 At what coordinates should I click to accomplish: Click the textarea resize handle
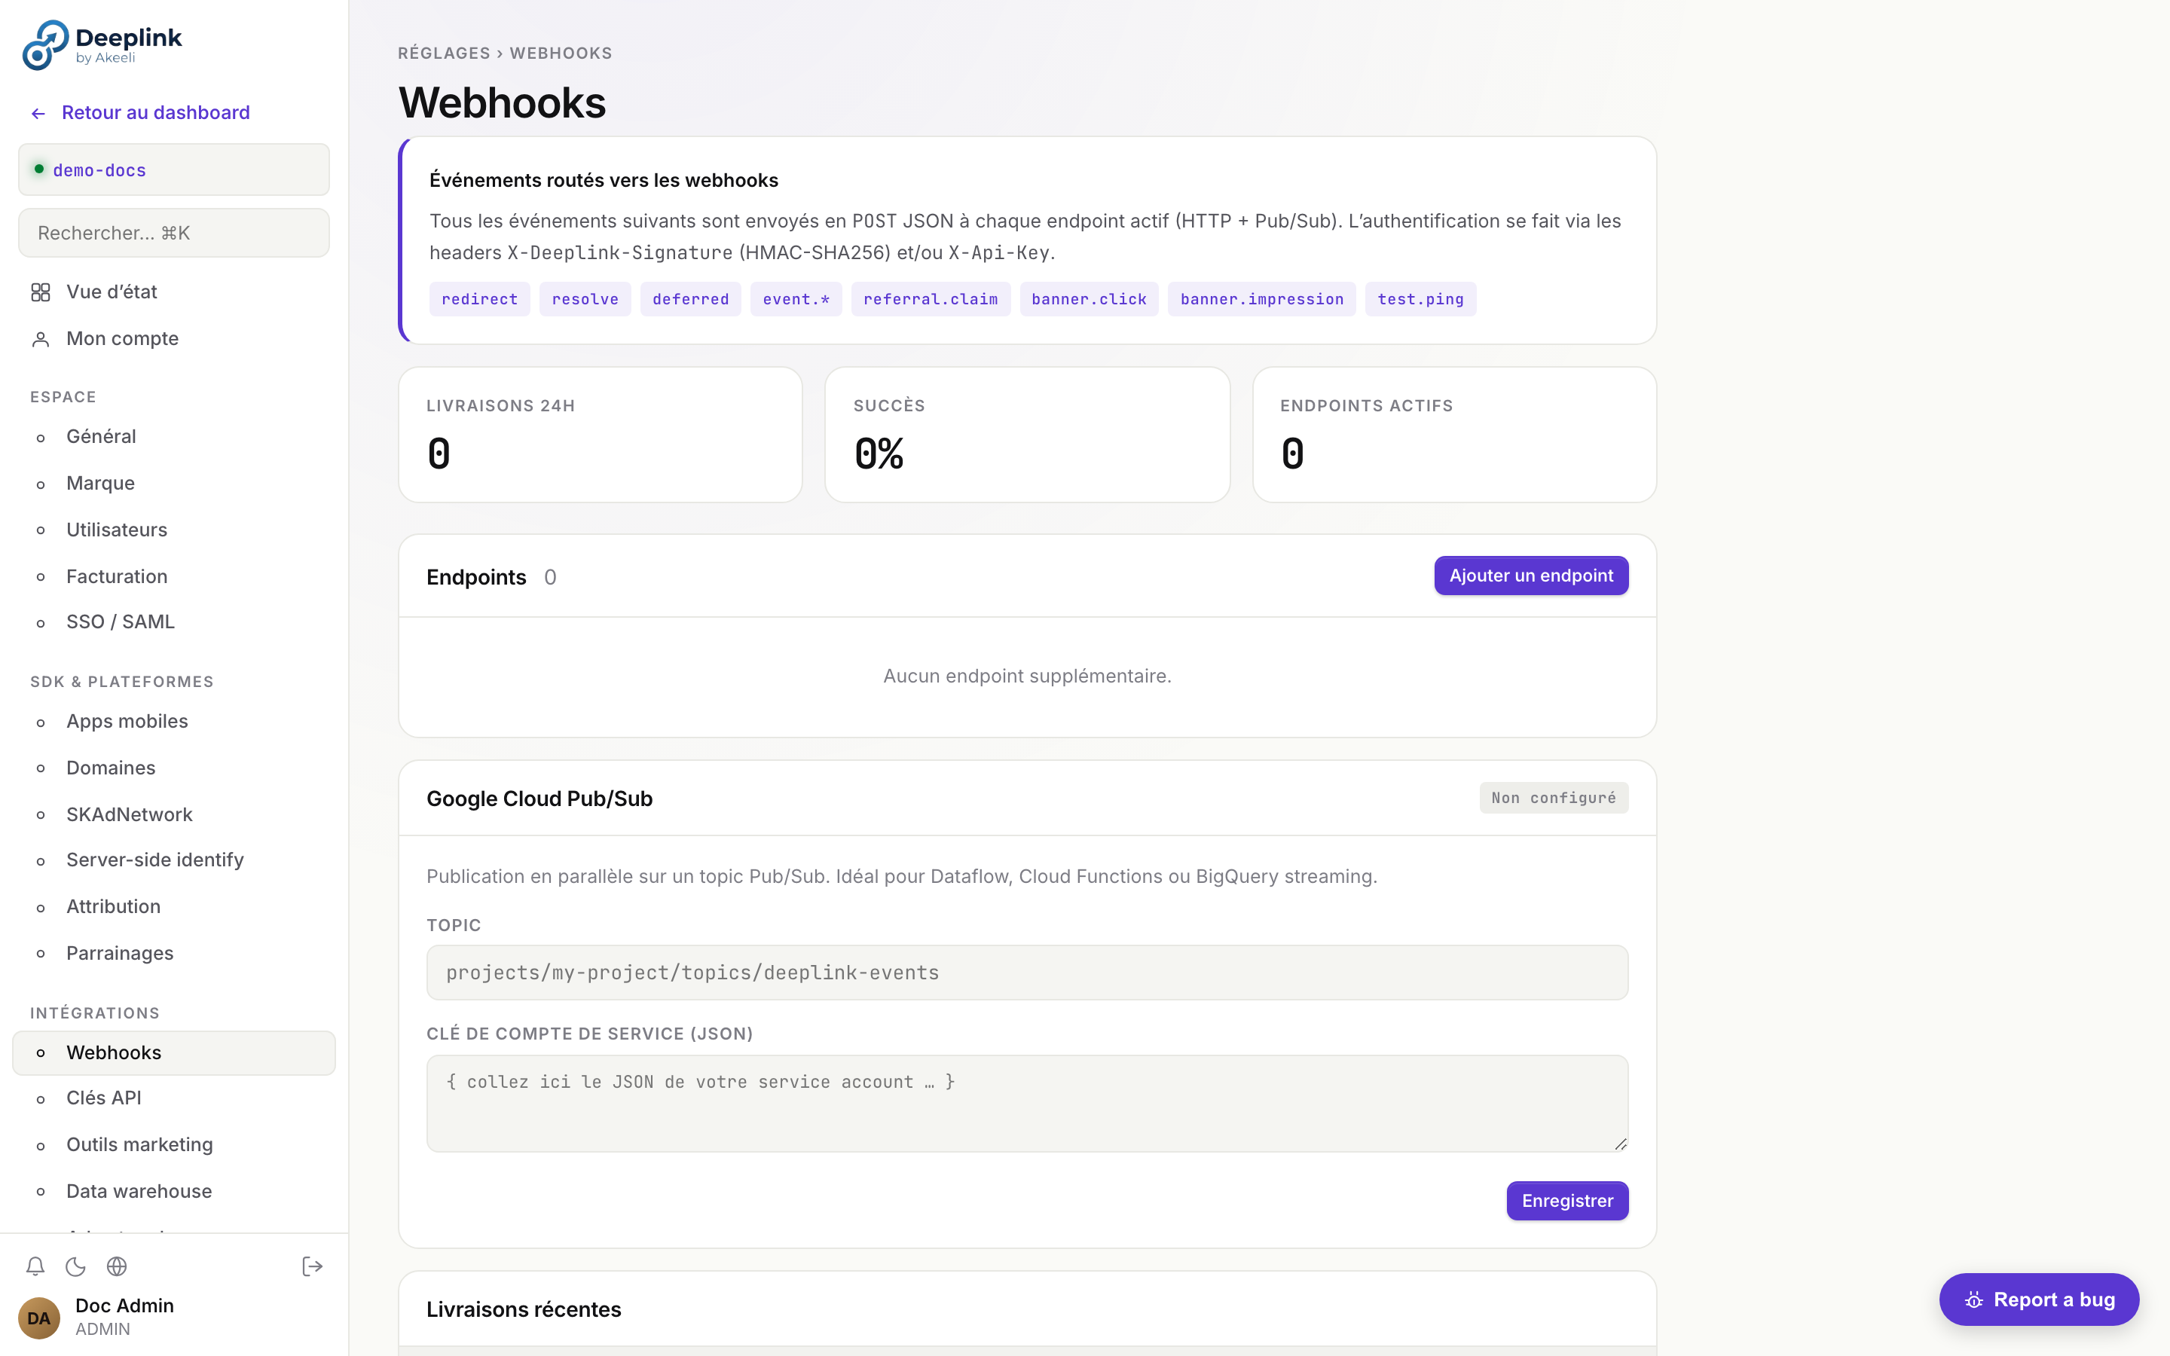point(1620,1144)
